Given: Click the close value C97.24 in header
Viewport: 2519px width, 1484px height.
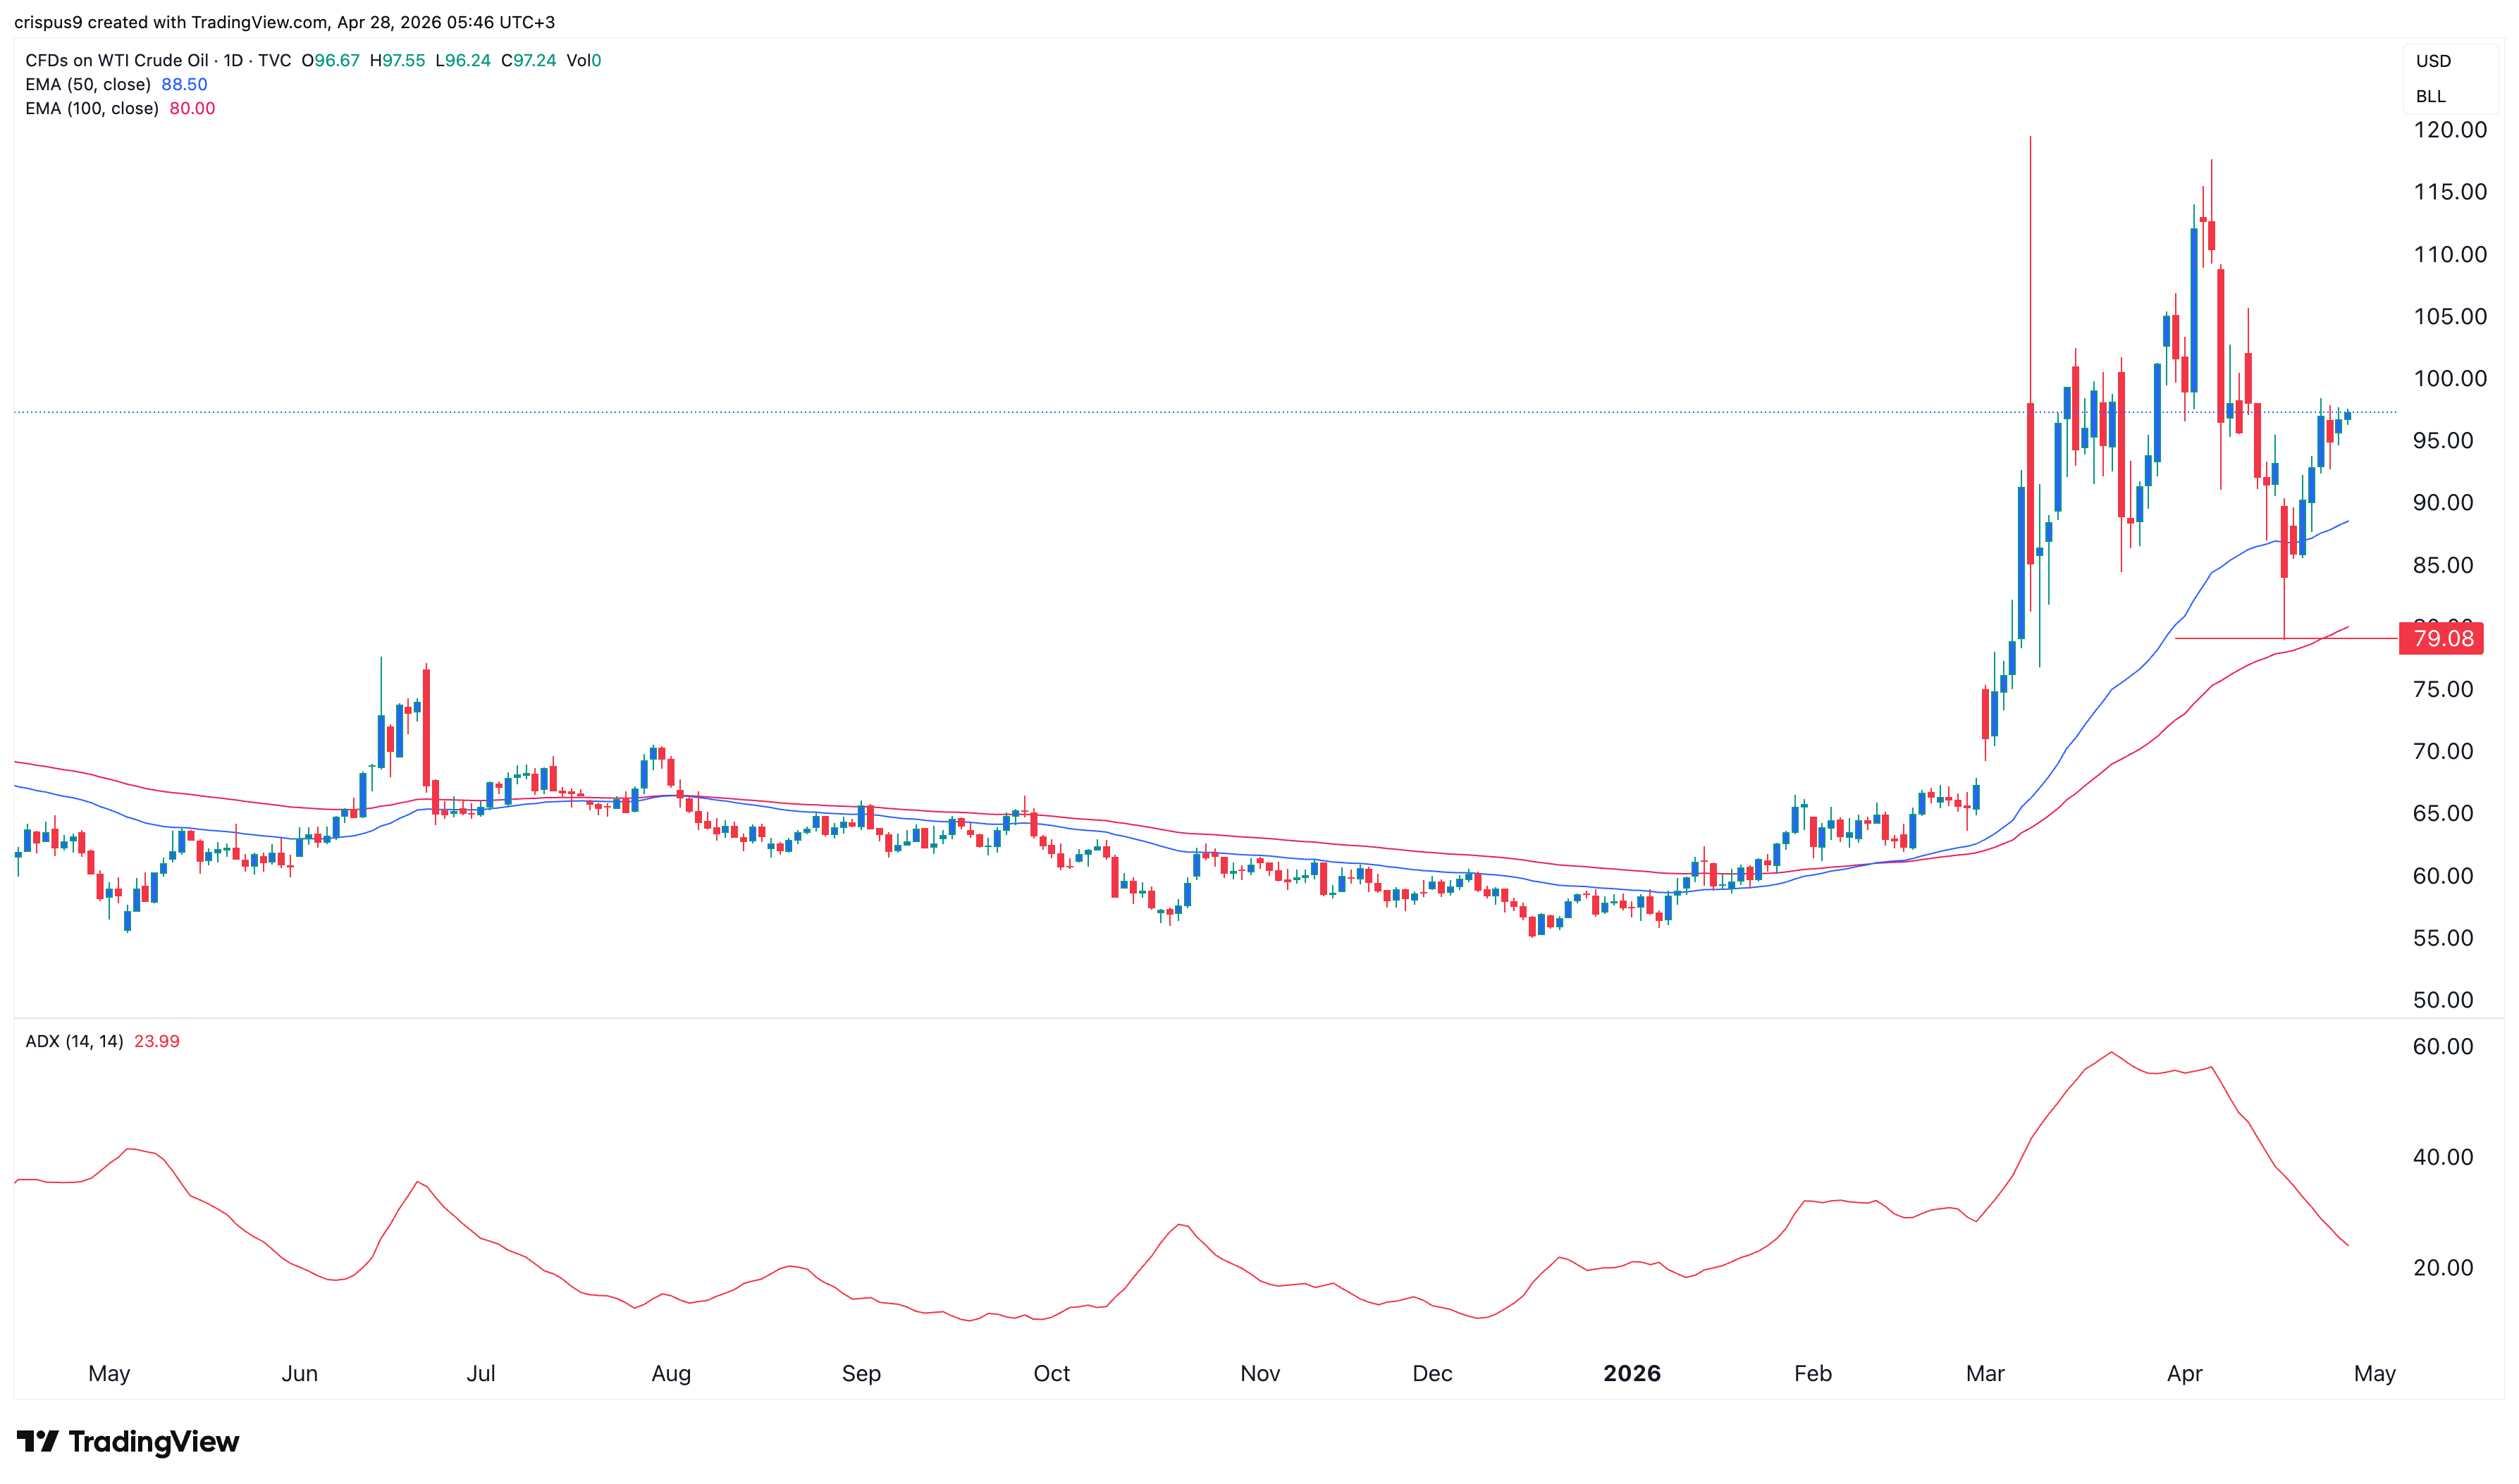Looking at the screenshot, I should tap(528, 60).
